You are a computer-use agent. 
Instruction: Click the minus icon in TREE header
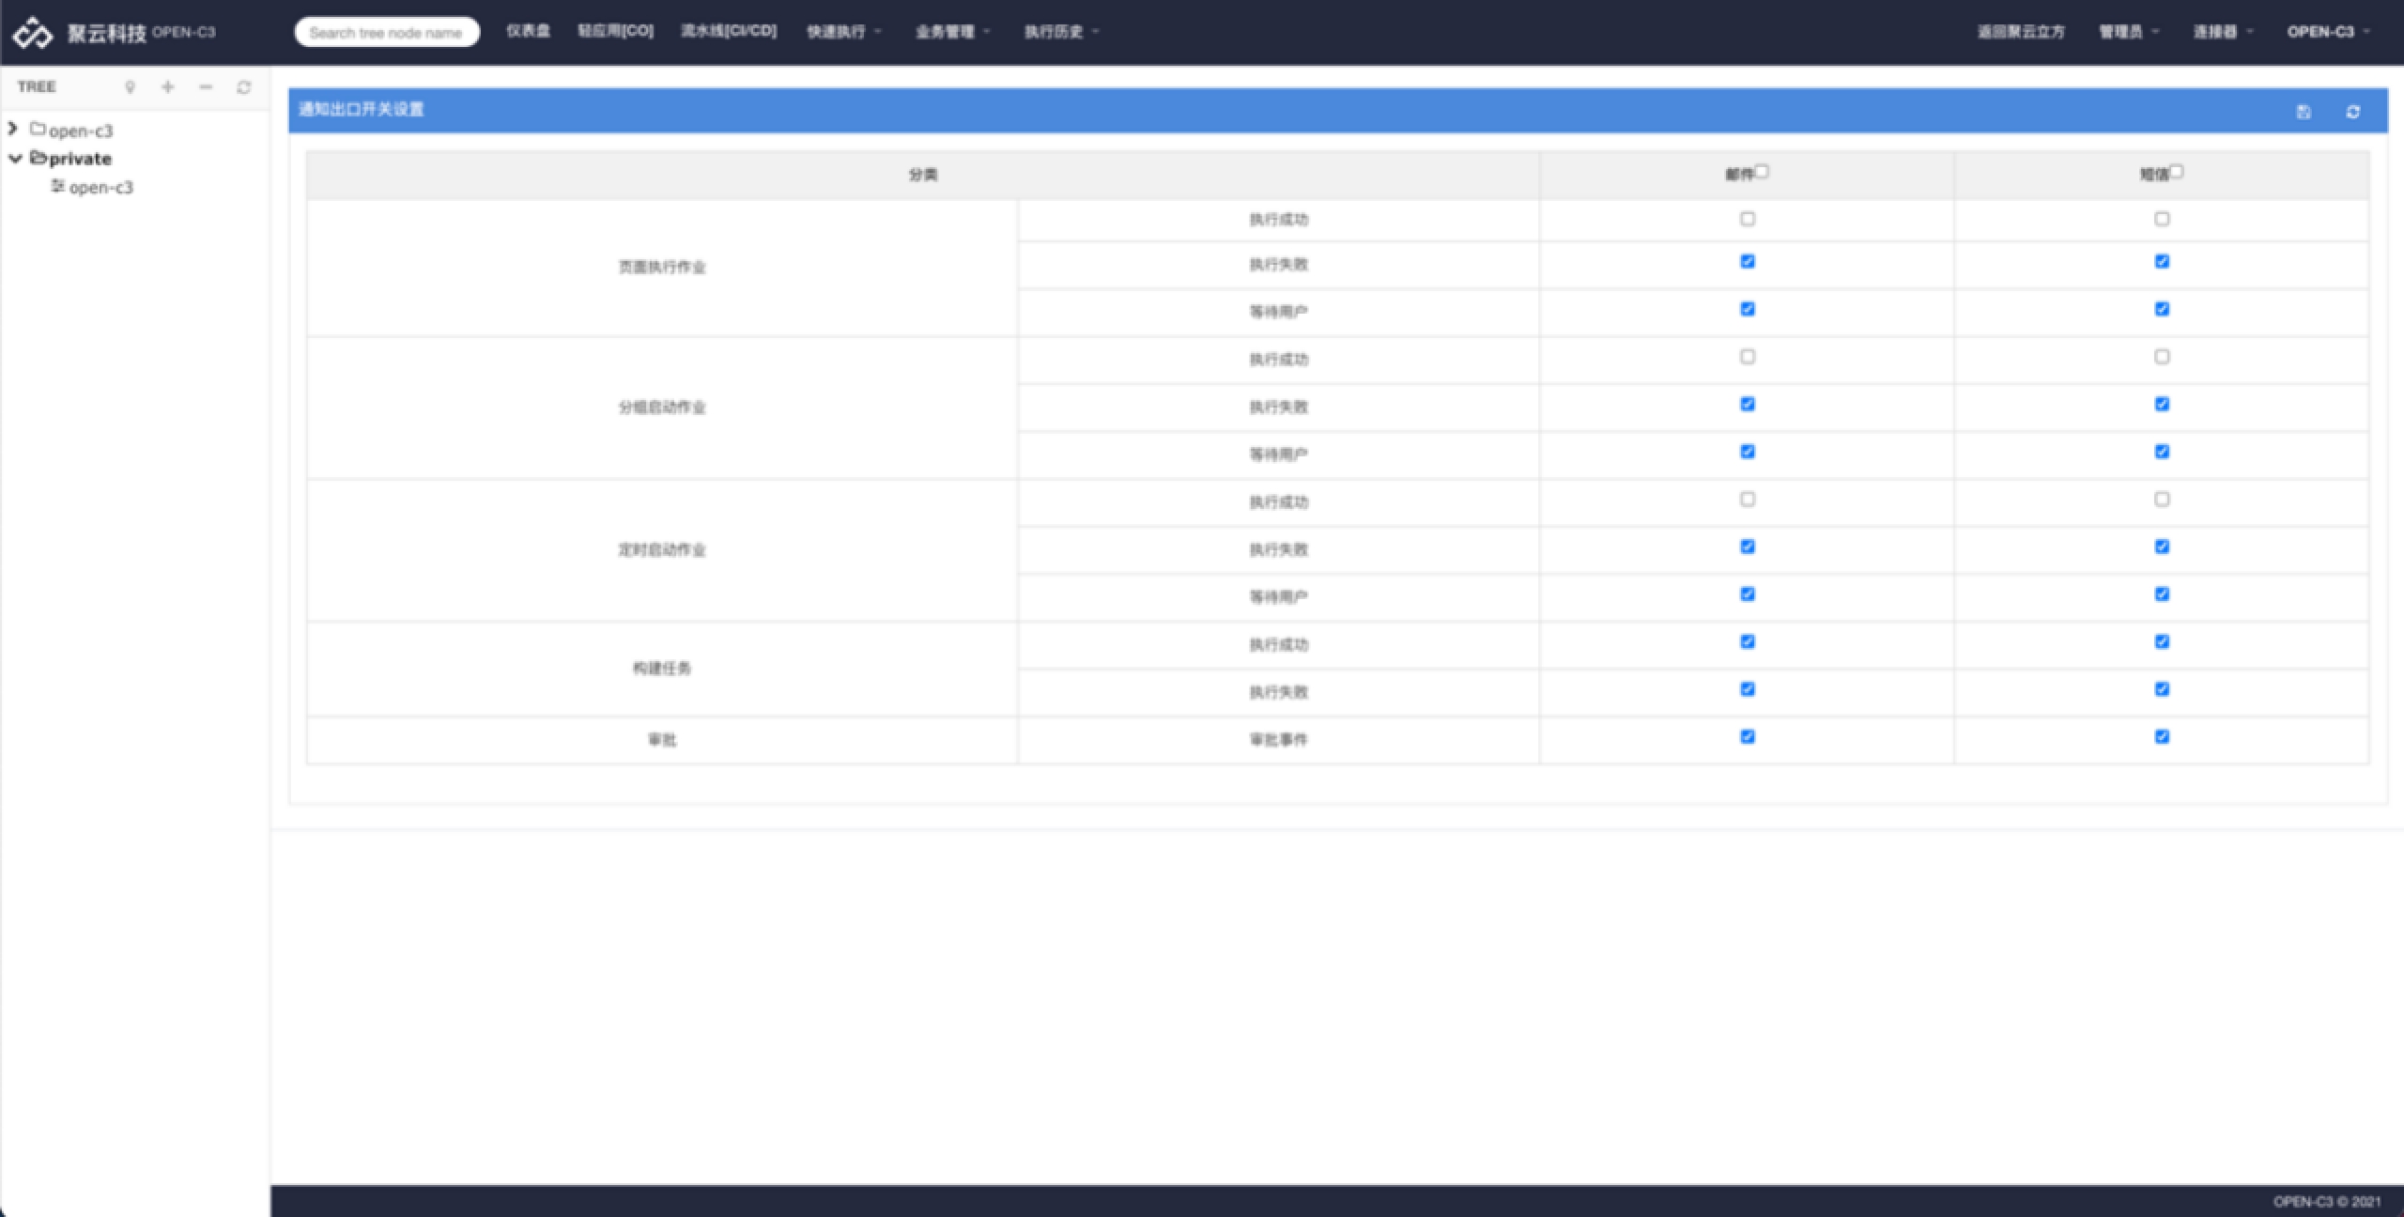point(206,87)
